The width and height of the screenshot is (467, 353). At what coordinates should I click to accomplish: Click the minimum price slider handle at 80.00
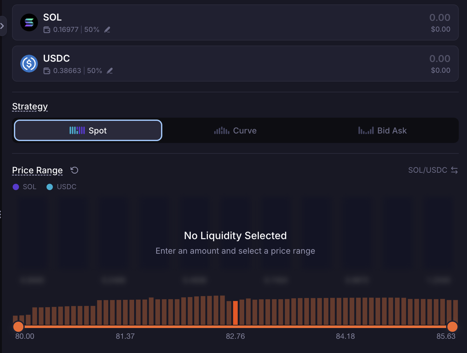[18, 326]
